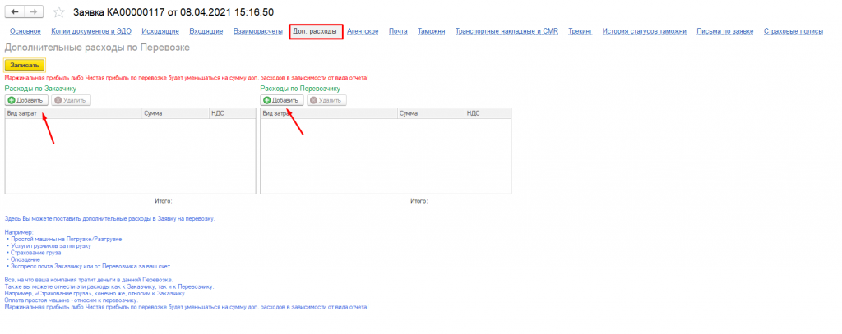Click the Расходы по Заказчику heading
The image size is (842, 334).
pyautogui.click(x=40, y=89)
